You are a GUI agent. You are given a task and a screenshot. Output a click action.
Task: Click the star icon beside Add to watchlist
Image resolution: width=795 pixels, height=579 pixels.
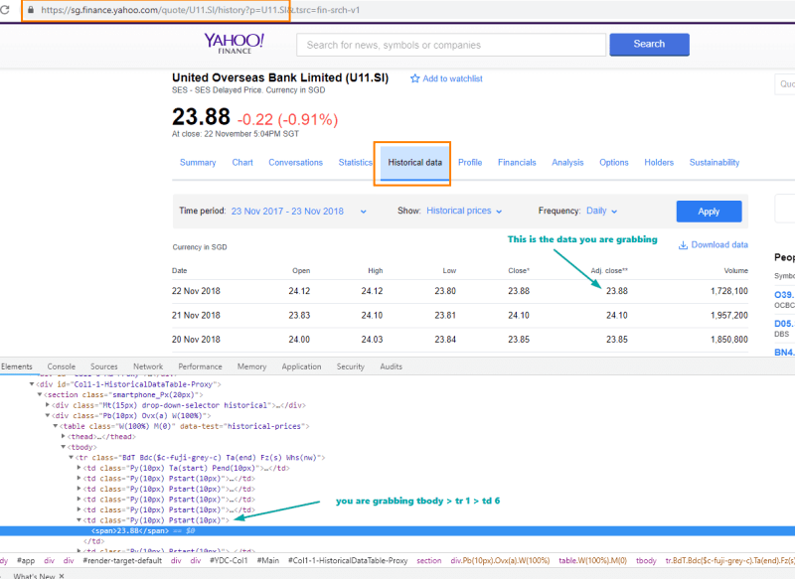[x=414, y=78]
